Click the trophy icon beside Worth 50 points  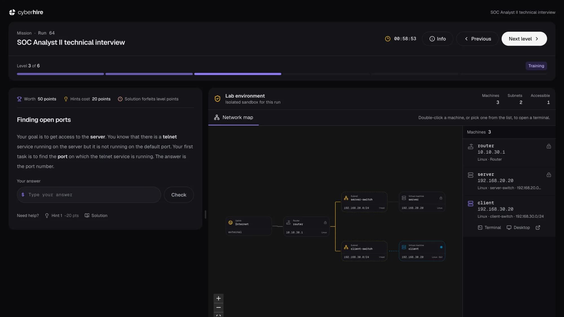[x=19, y=99]
